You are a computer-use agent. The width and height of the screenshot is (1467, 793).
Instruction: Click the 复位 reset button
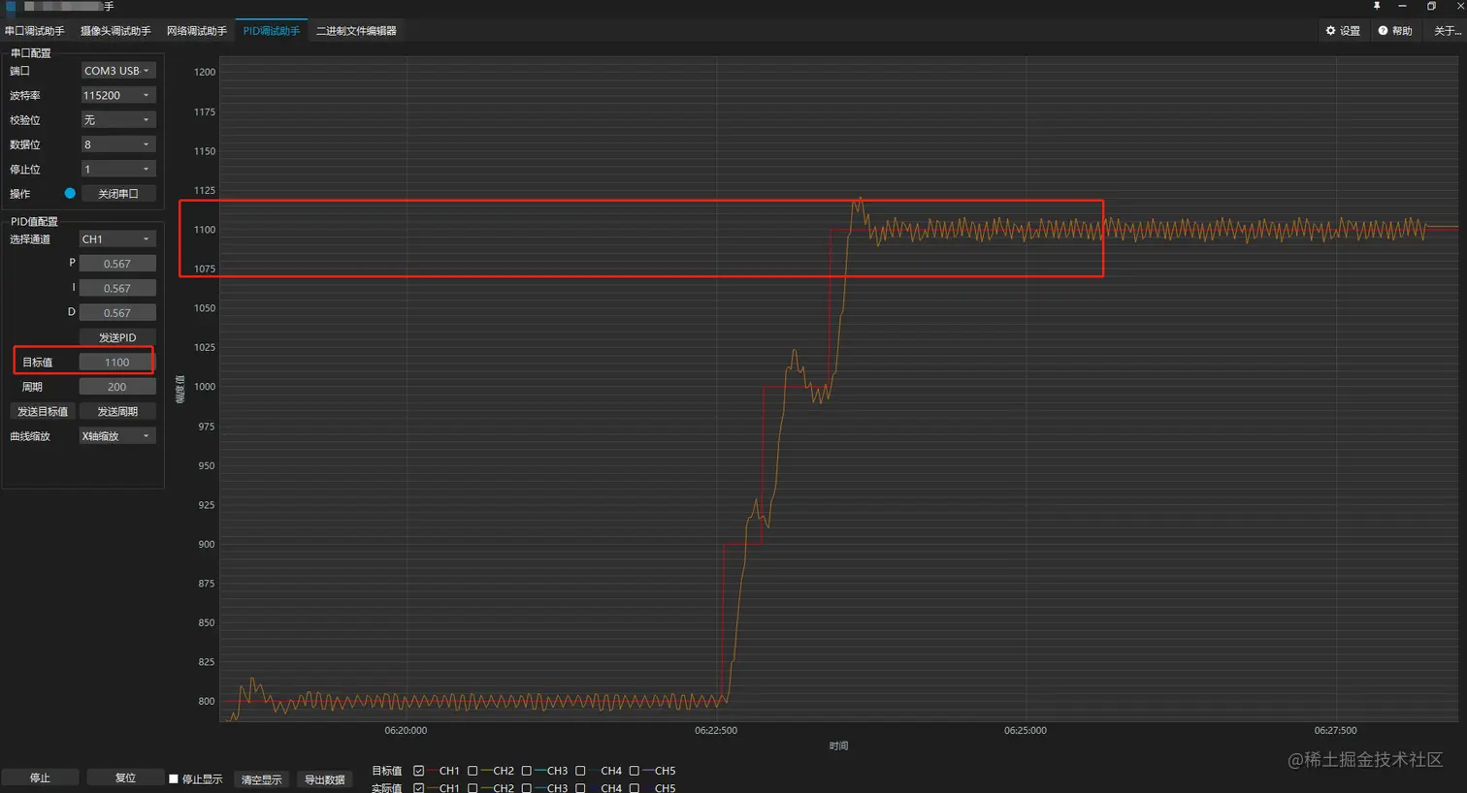pyautogui.click(x=125, y=777)
